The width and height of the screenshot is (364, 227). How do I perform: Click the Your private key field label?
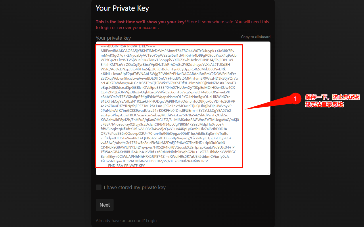(x=113, y=38)
